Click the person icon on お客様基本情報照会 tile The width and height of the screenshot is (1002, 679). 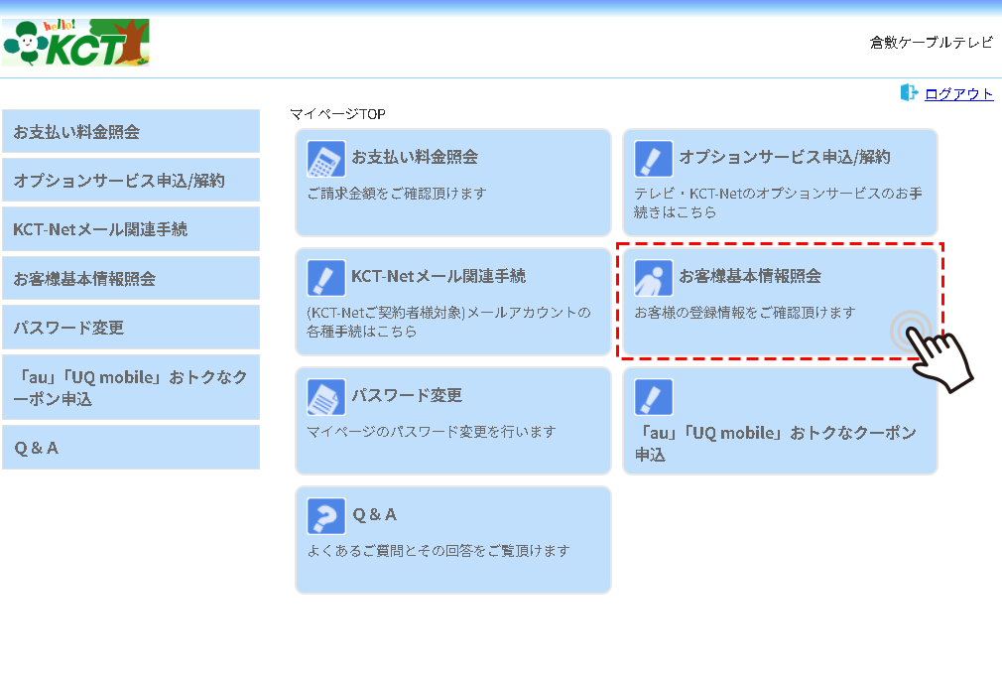pyautogui.click(x=654, y=278)
